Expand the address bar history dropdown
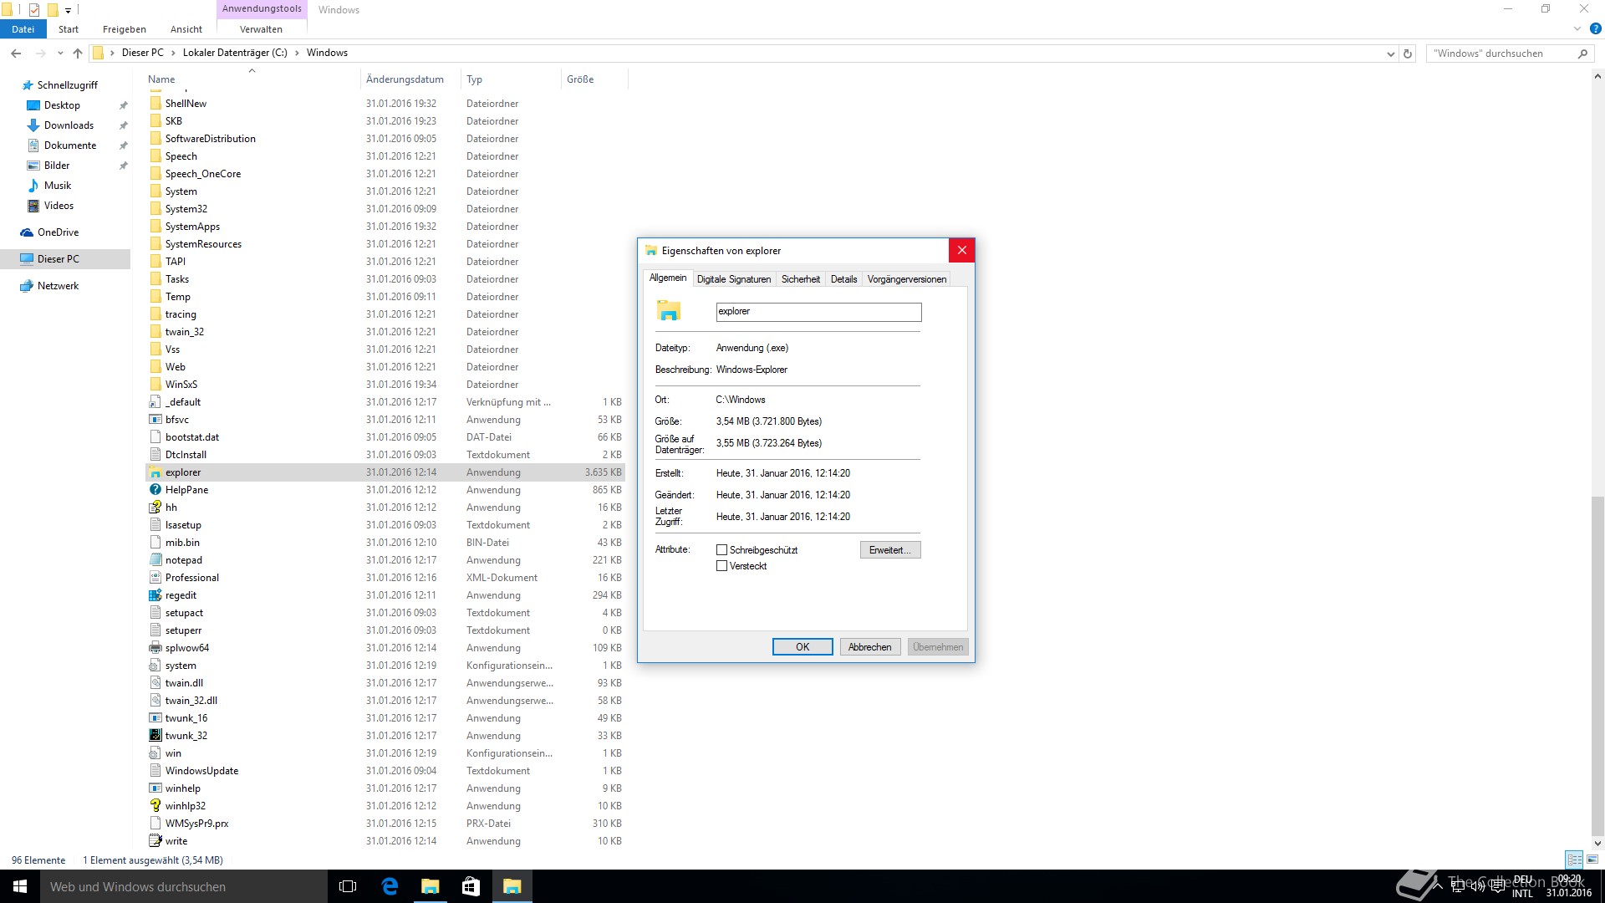This screenshot has height=903, width=1605. point(1390,54)
